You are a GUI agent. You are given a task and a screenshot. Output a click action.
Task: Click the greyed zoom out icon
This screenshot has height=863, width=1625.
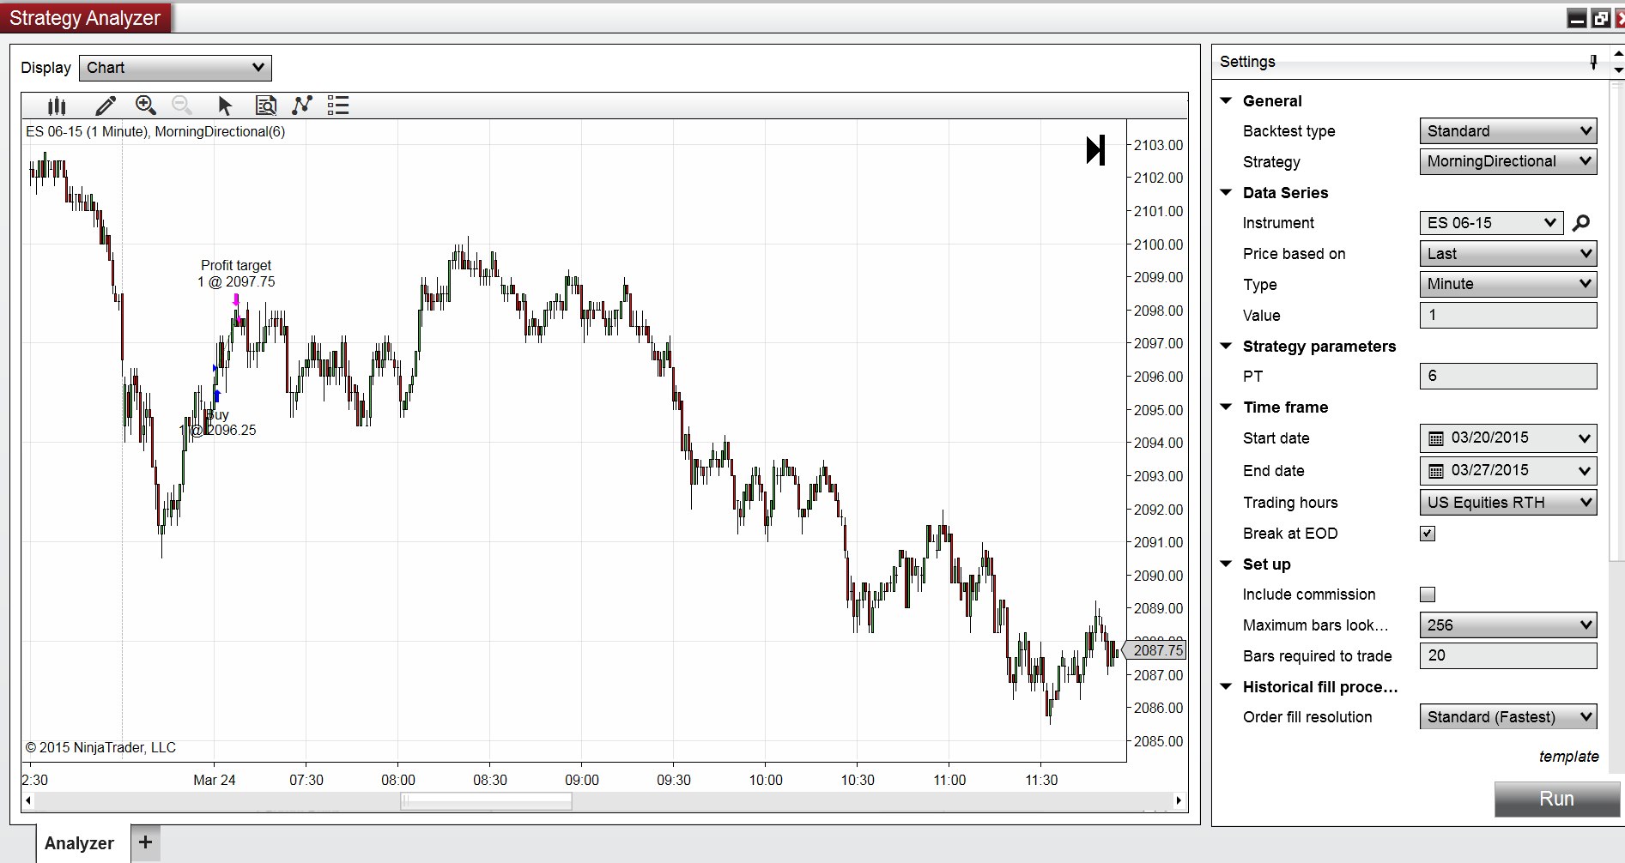click(x=182, y=106)
